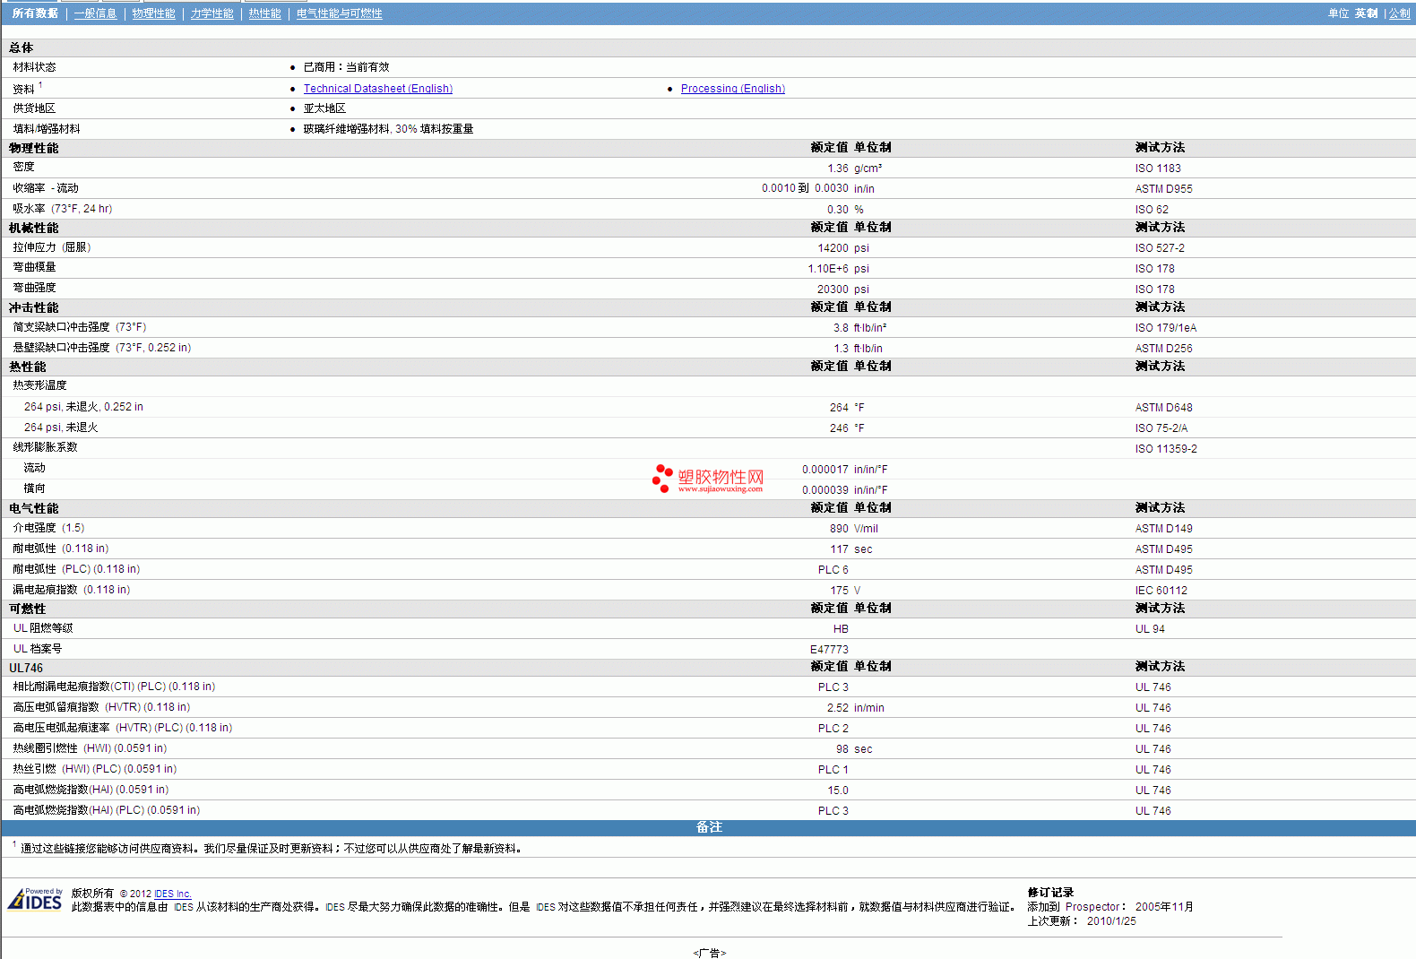Switch to the 一般信息 tab
This screenshot has height=959, width=1416.
coord(95,13)
